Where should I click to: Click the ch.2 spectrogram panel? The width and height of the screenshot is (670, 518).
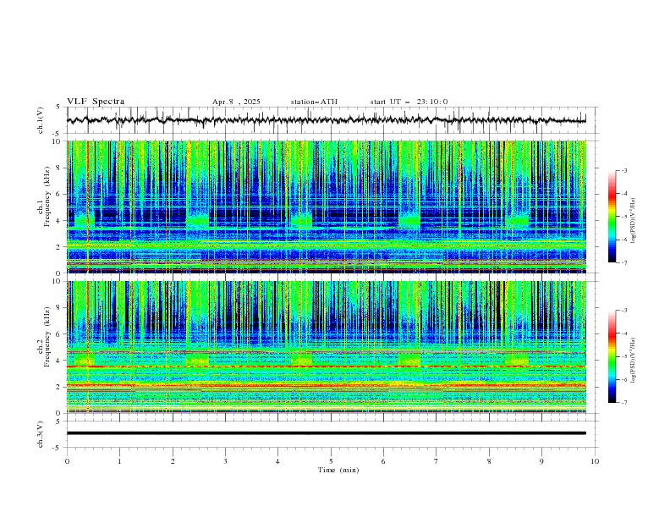pyautogui.click(x=326, y=347)
